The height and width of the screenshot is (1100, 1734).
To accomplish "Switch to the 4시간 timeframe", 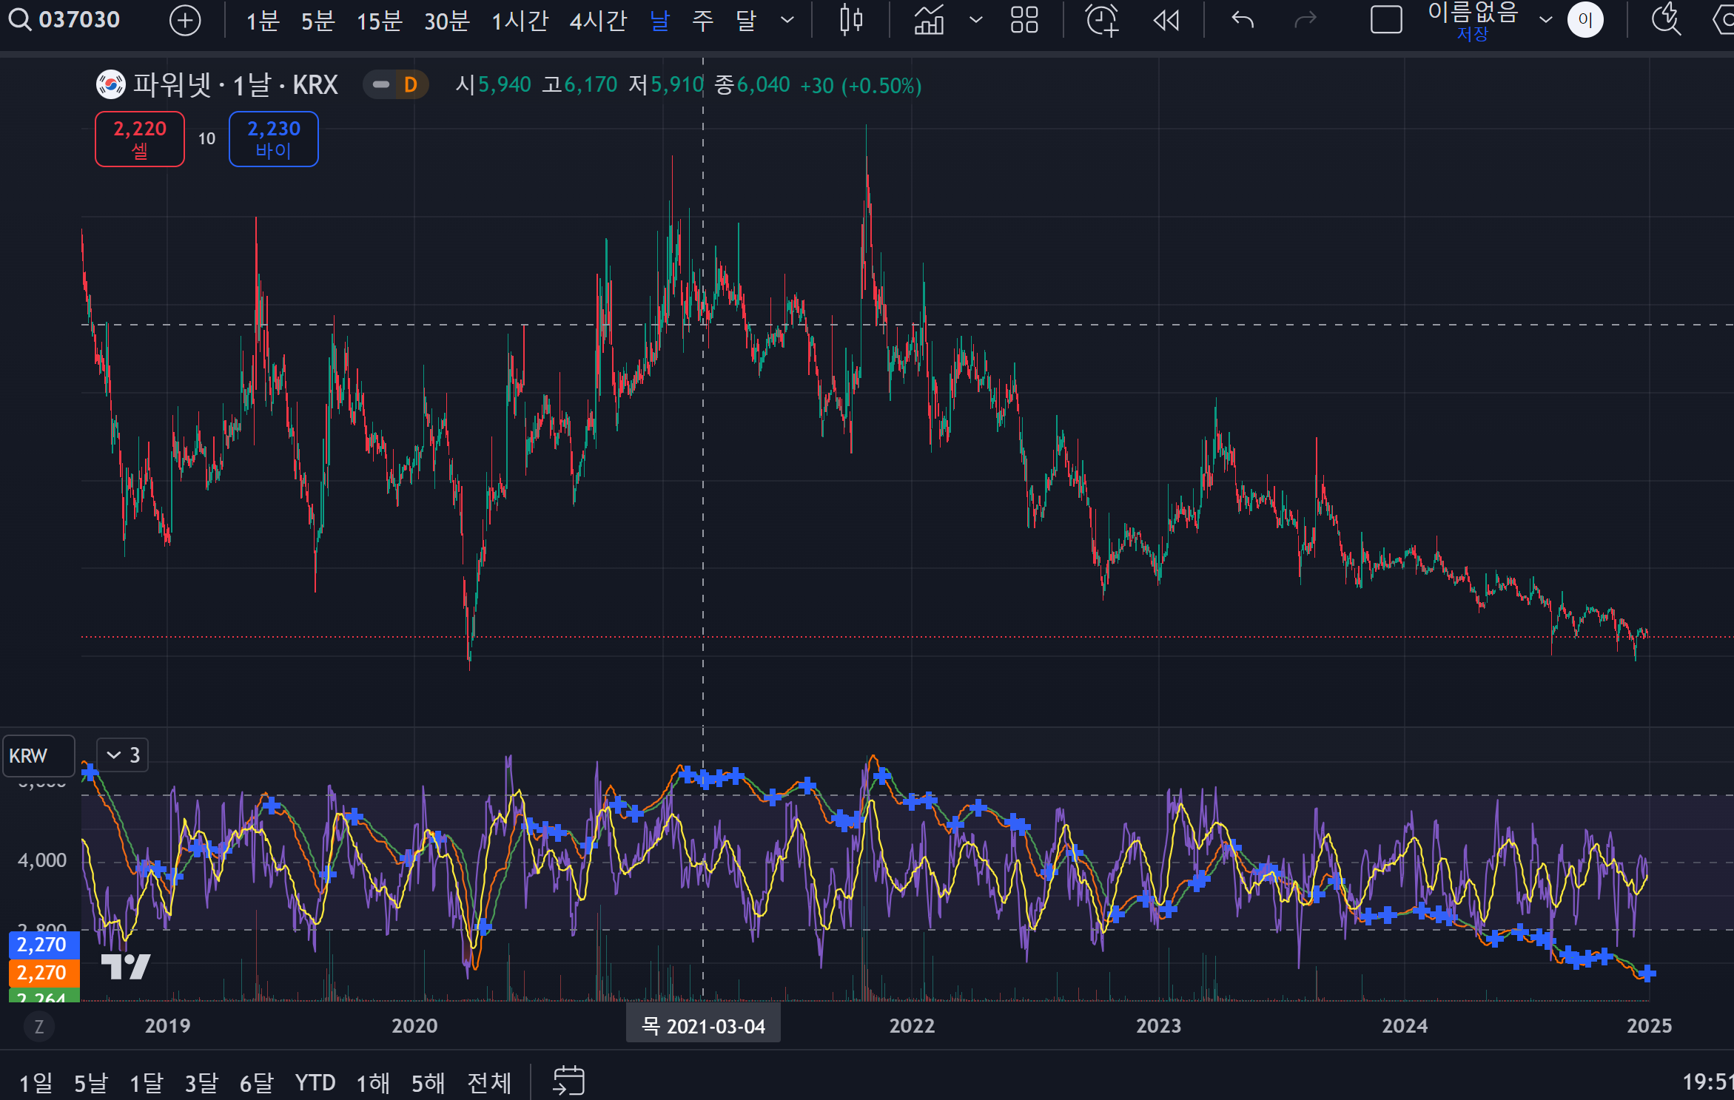I will (x=597, y=21).
